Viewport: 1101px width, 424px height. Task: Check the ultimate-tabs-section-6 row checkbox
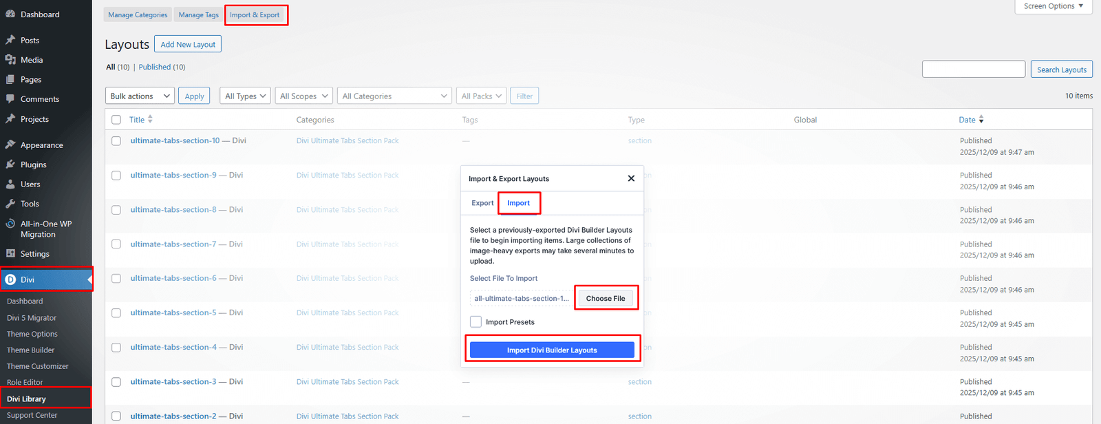click(116, 278)
